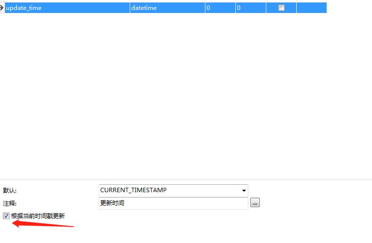
Task: Toggle the Not Null checkbox in update_time row
Action: click(x=281, y=8)
